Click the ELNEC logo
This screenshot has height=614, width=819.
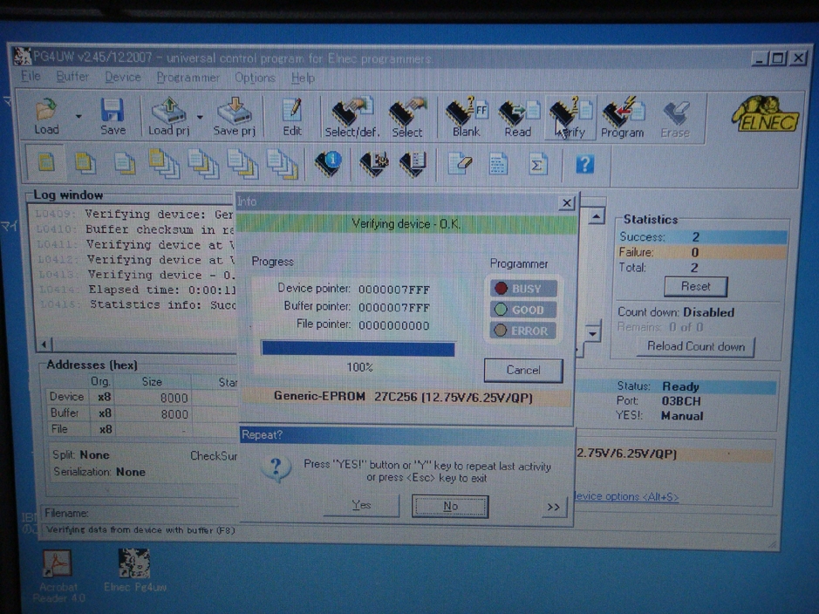coord(765,114)
